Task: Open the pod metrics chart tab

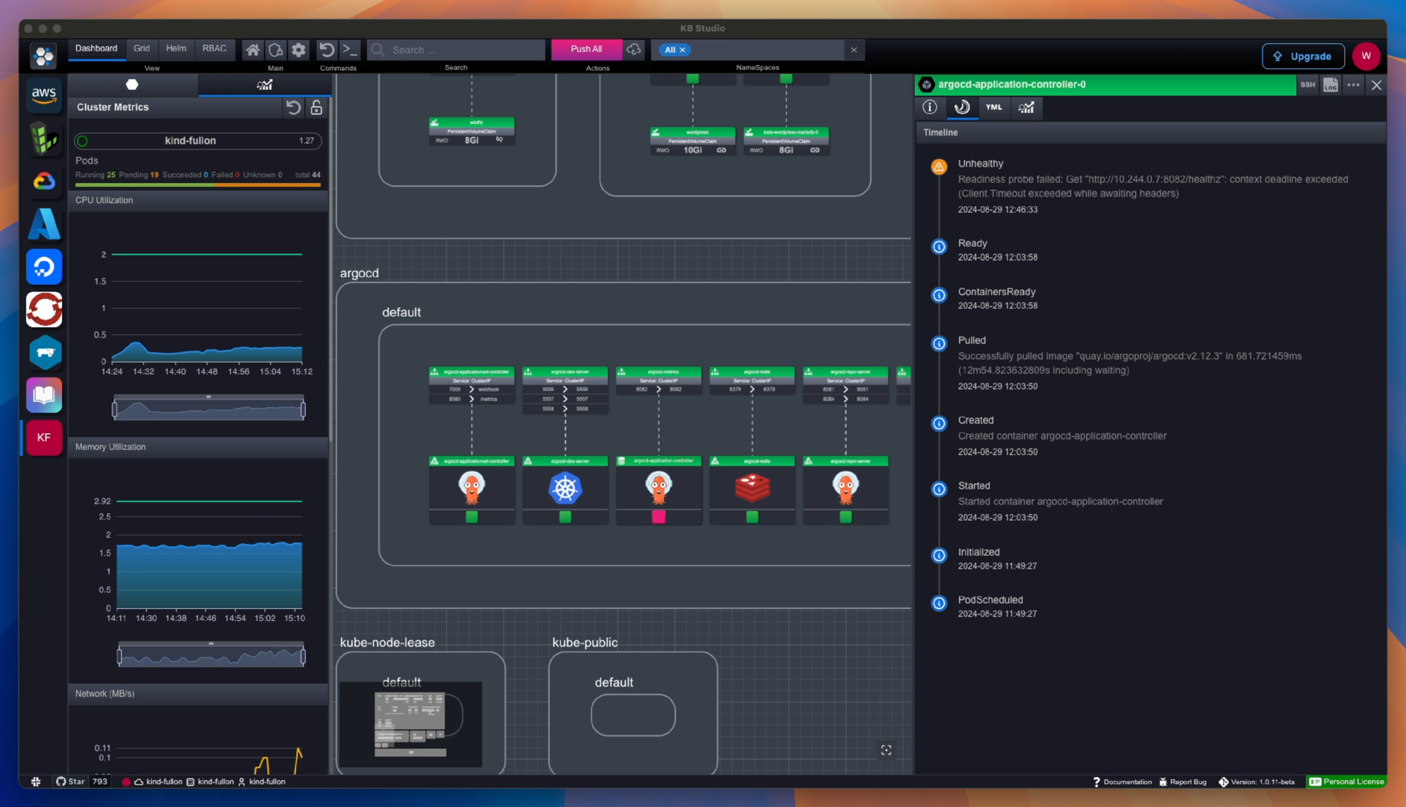Action: point(1026,107)
